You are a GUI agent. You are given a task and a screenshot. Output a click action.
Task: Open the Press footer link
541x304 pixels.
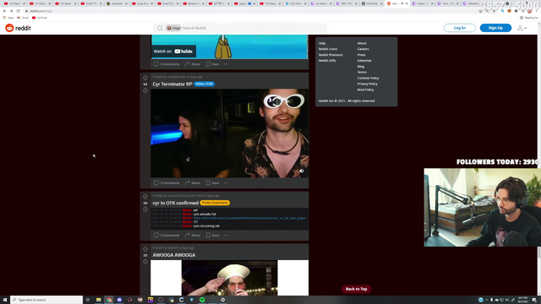coord(361,55)
